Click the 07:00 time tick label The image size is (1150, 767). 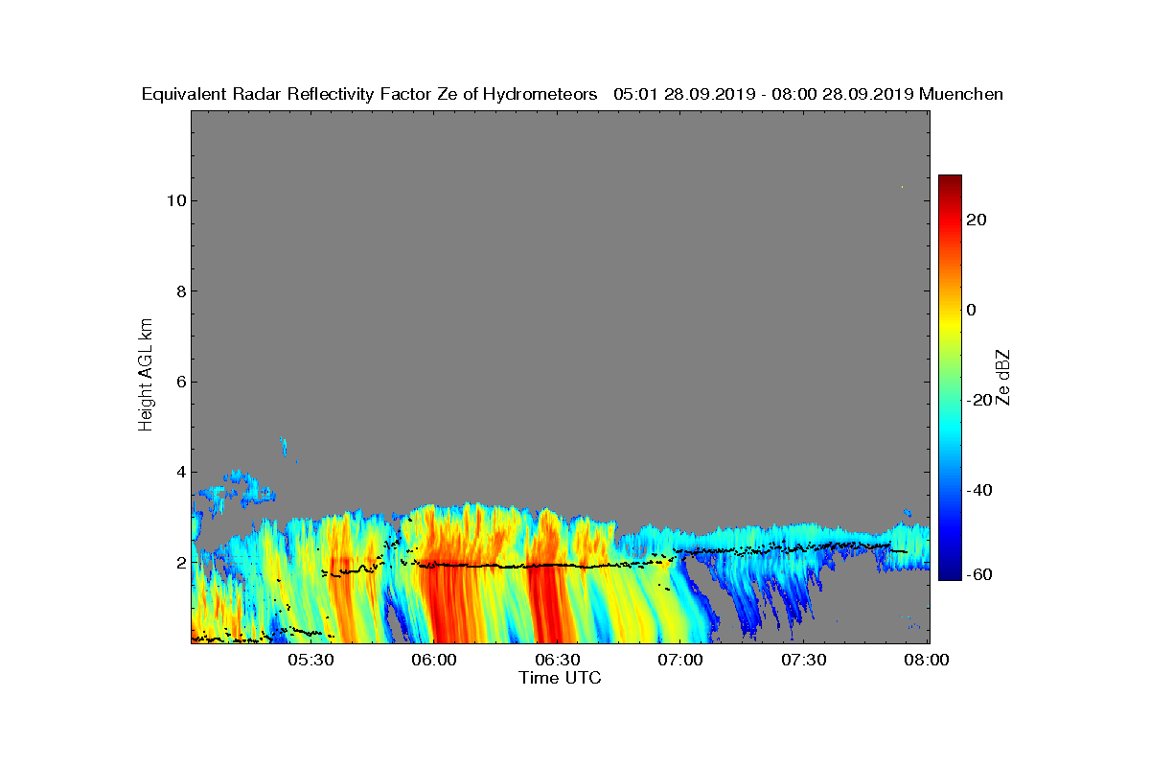coord(681,661)
